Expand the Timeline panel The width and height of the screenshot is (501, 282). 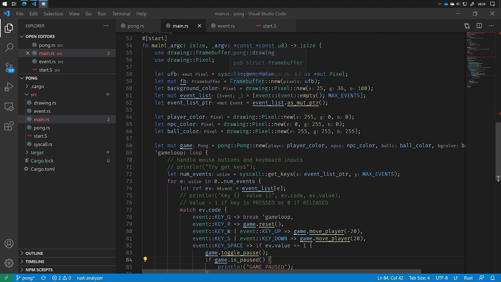point(67,262)
